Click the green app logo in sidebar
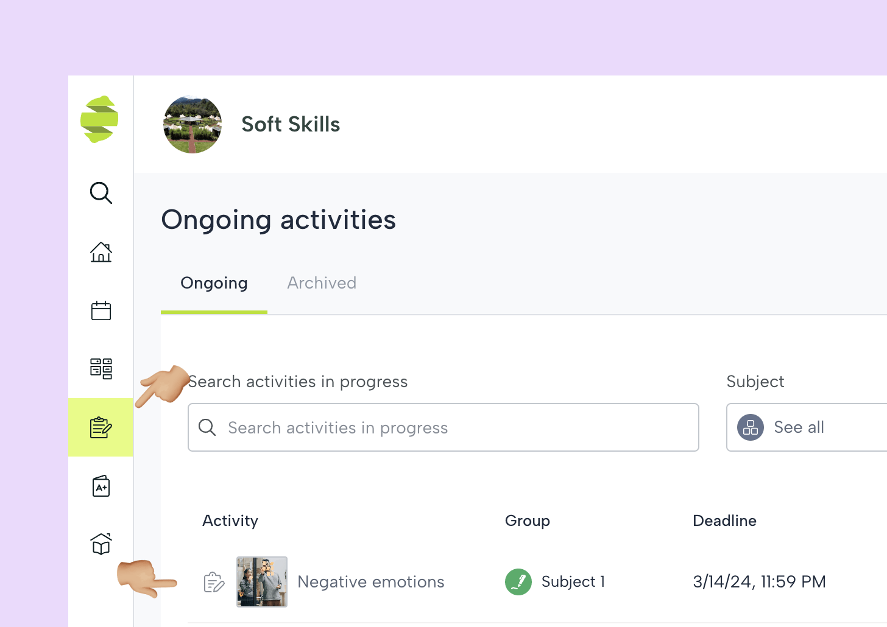887x627 pixels. point(99,119)
